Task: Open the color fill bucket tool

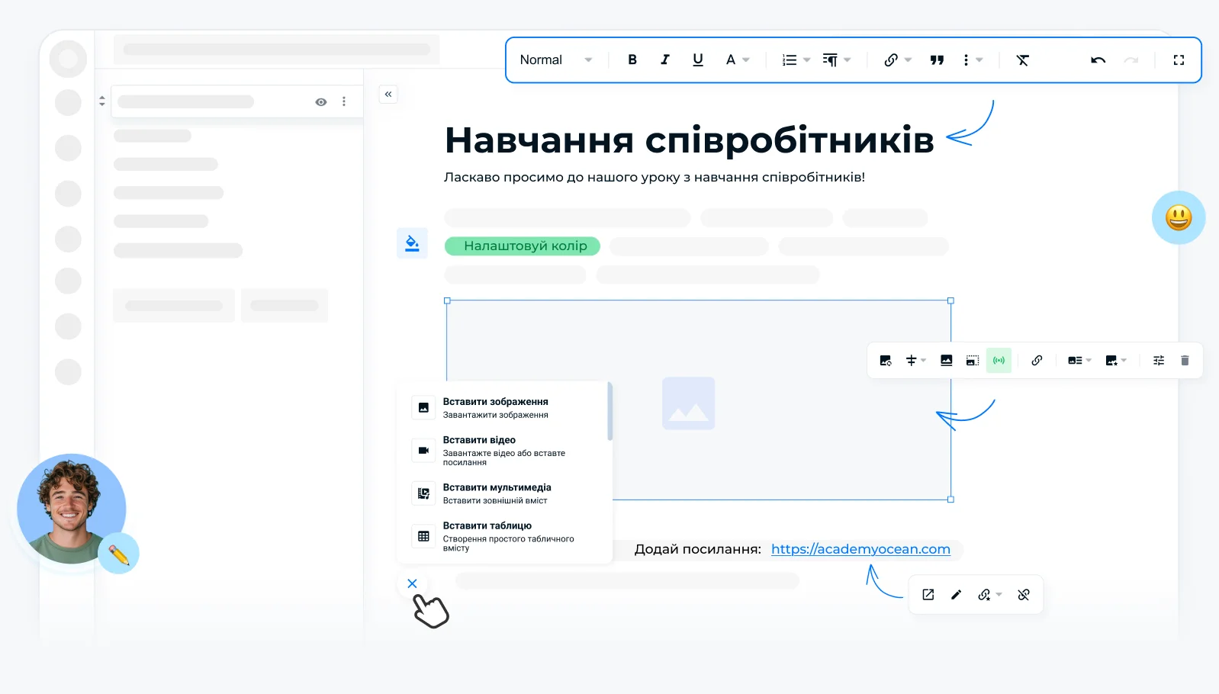Action: [412, 243]
